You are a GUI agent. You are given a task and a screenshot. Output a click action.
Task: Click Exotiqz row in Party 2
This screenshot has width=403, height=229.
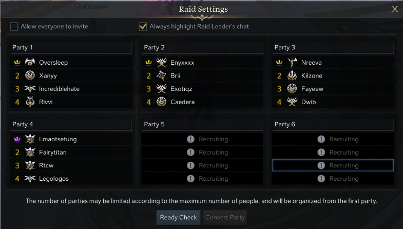181,89
